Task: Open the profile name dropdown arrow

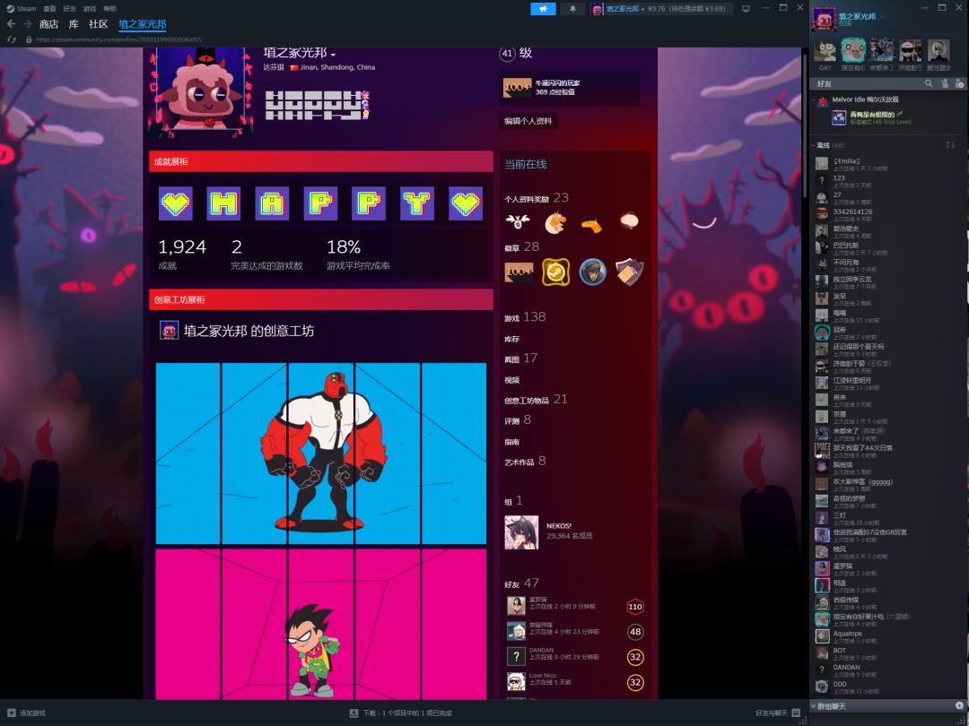Action: tap(333, 55)
